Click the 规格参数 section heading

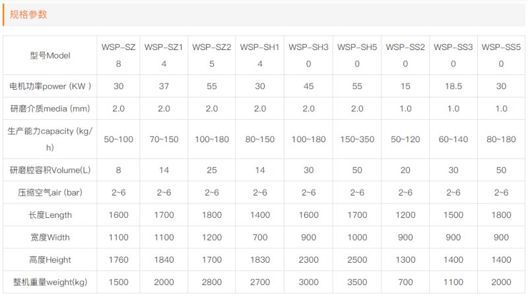[28, 14]
